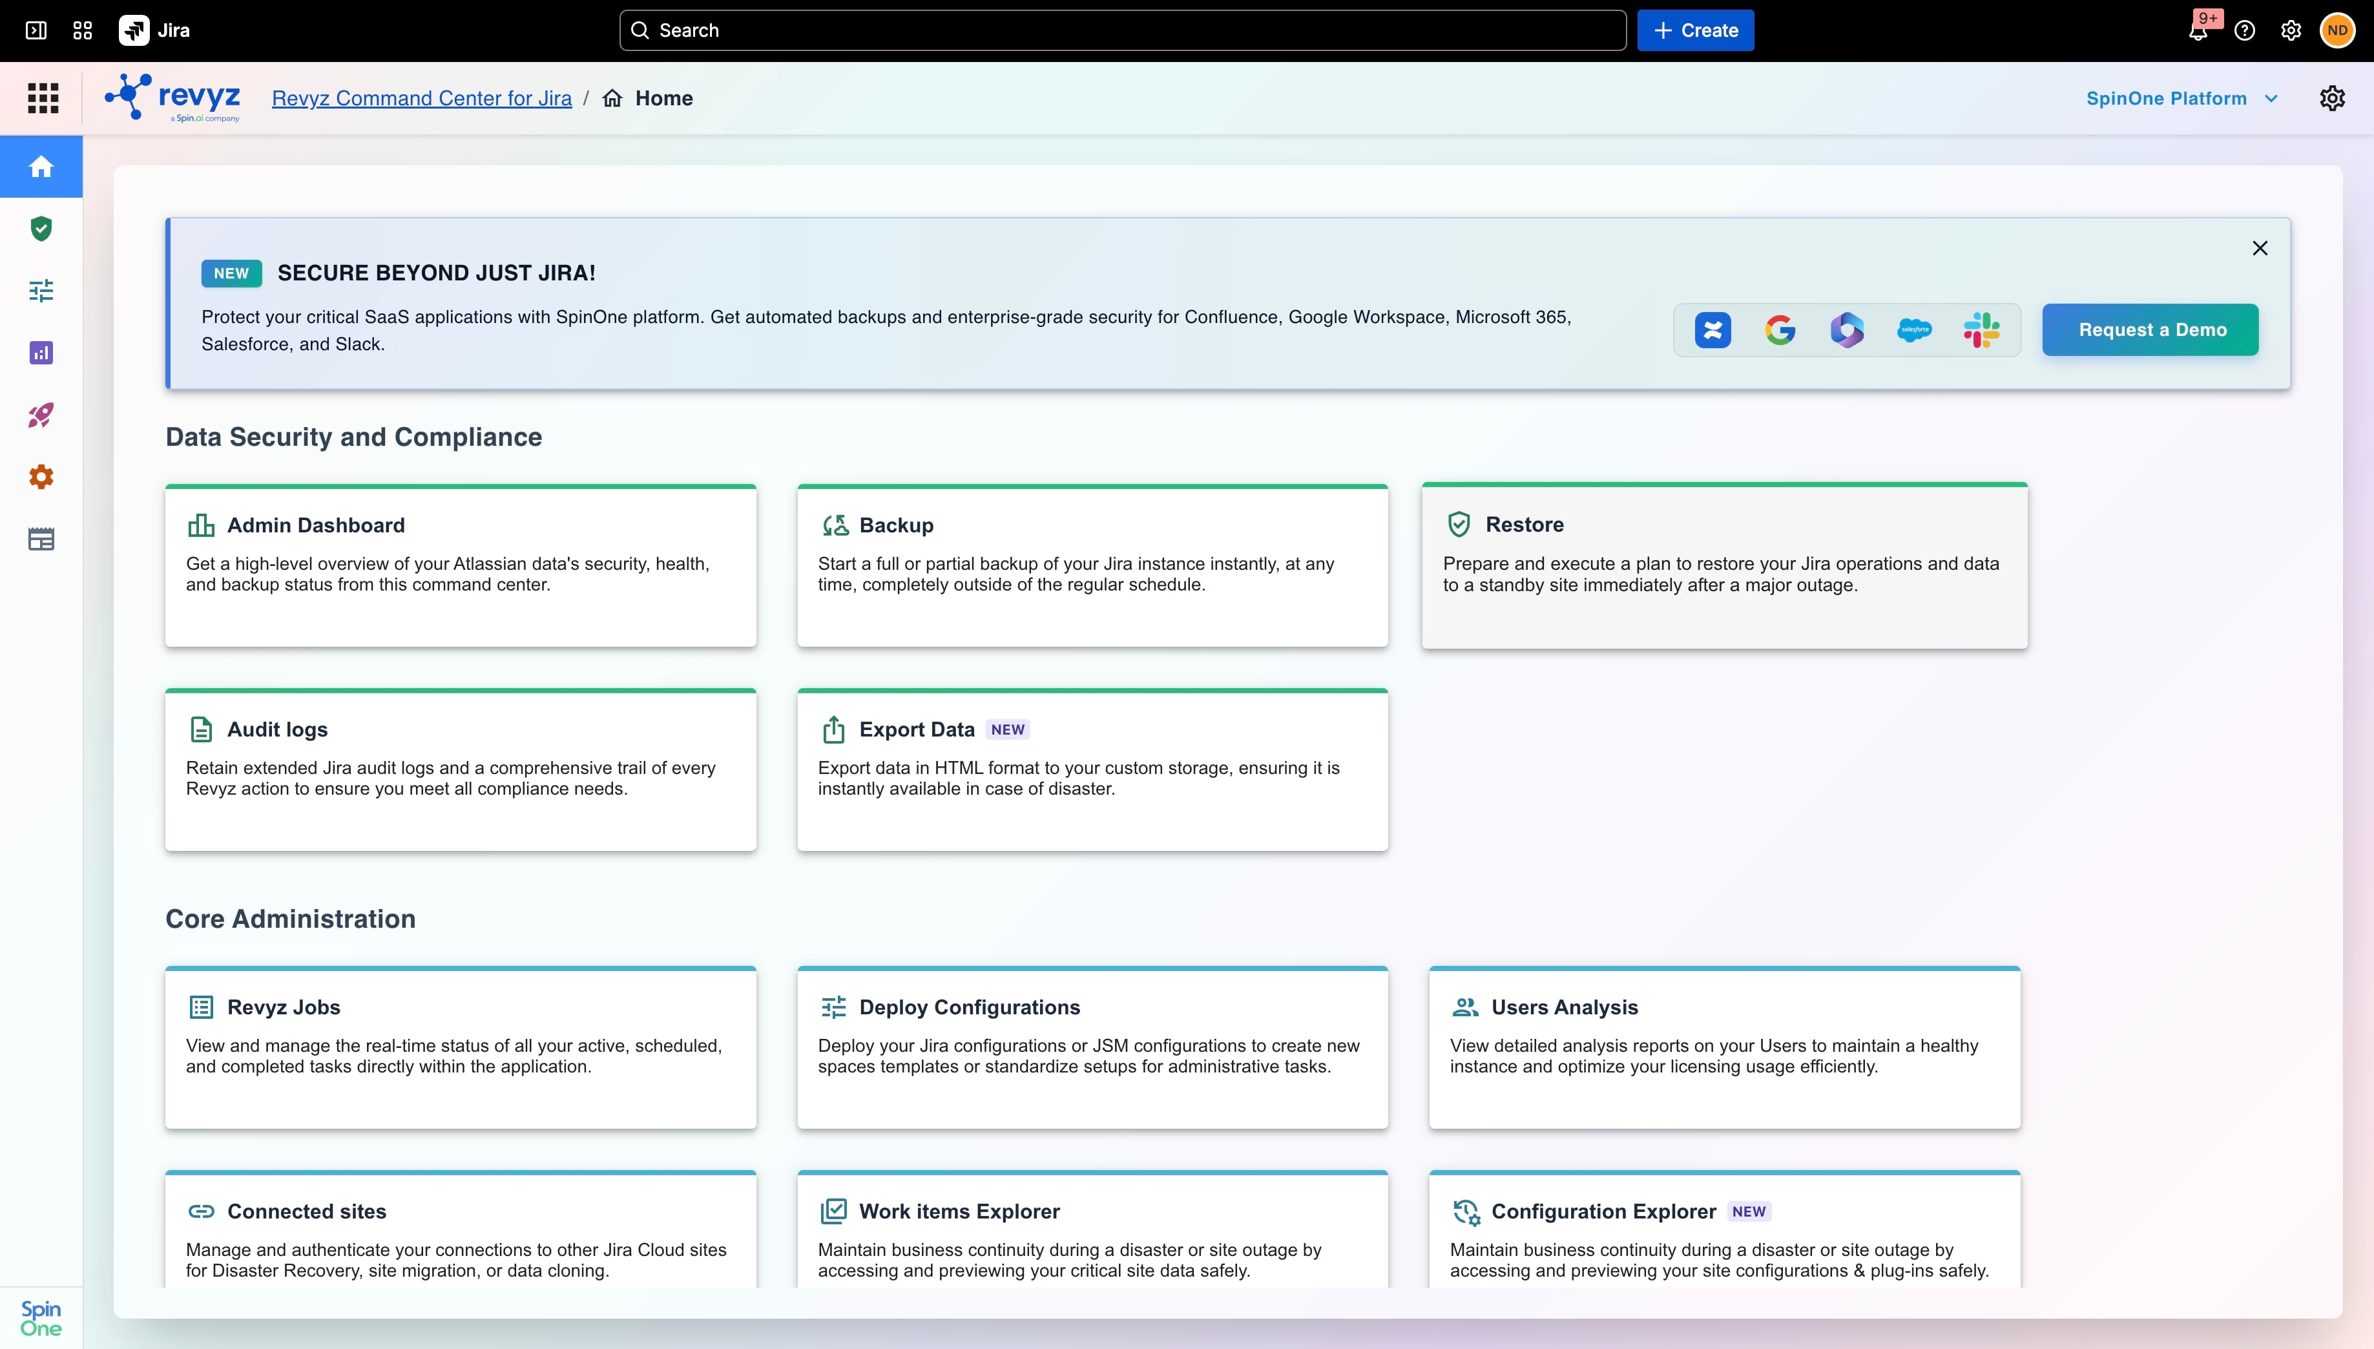This screenshot has height=1349, width=2374.
Task: Open the orange gear sidebar icon
Action: [41, 477]
